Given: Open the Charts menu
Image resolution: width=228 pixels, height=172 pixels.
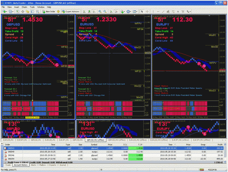Looking at the screenshot, I should tap(24, 7).
